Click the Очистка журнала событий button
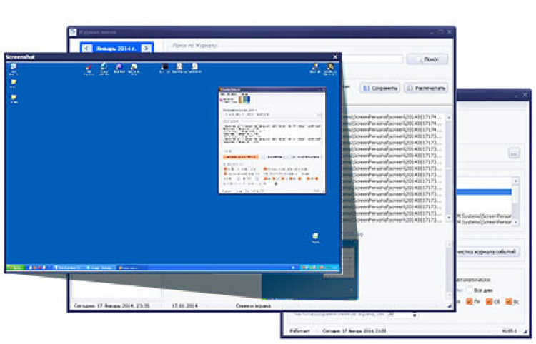536x344 pixels. click(x=488, y=252)
